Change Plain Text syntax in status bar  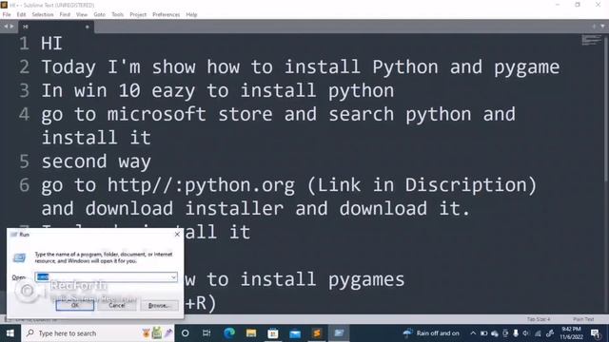click(583, 319)
